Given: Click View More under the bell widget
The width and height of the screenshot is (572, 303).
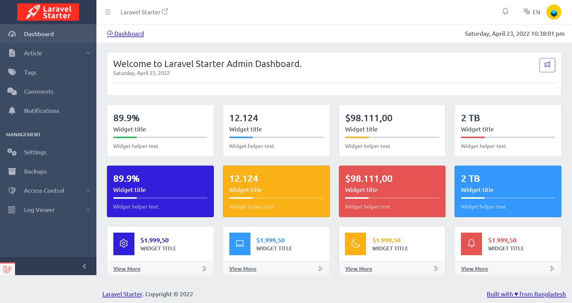Looking at the screenshot, I should pos(474,269).
